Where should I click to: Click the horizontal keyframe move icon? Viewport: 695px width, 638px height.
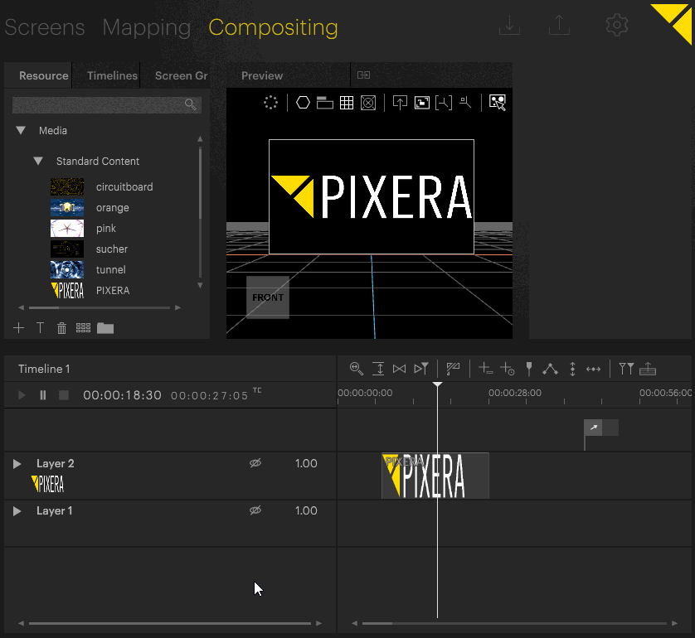click(x=593, y=369)
